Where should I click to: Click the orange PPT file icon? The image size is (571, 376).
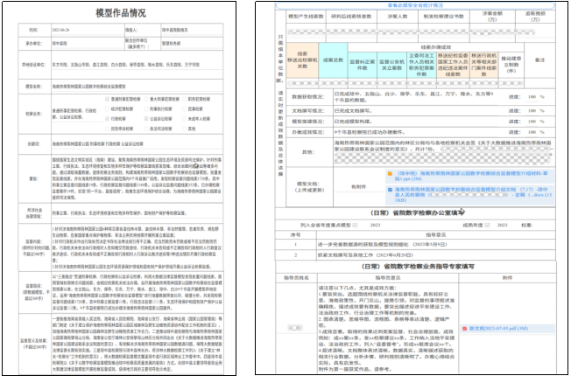coord(390,174)
